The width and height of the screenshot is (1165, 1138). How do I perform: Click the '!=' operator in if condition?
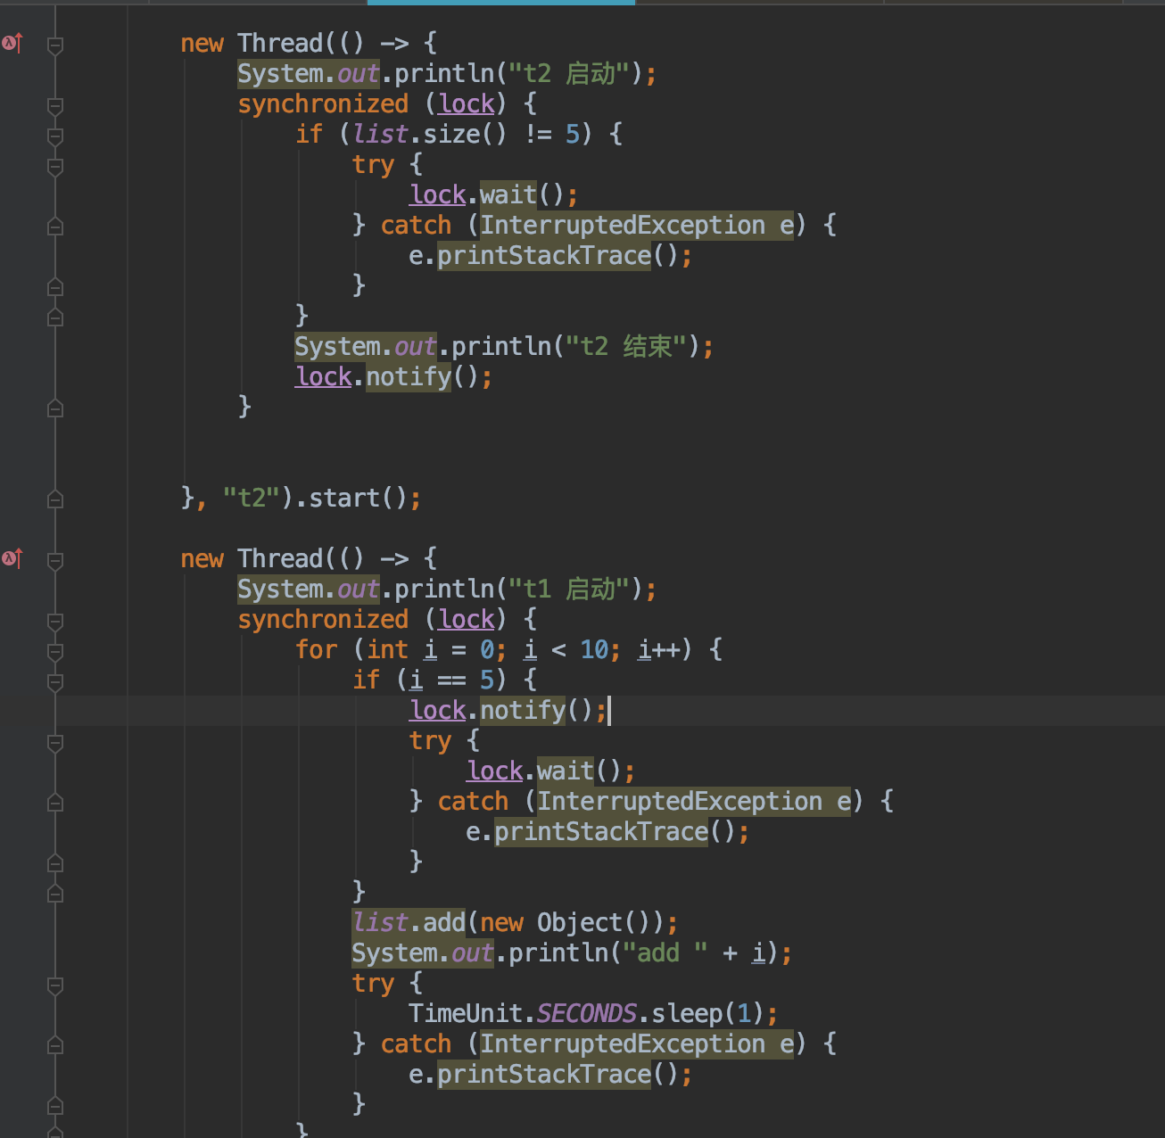coord(537,134)
